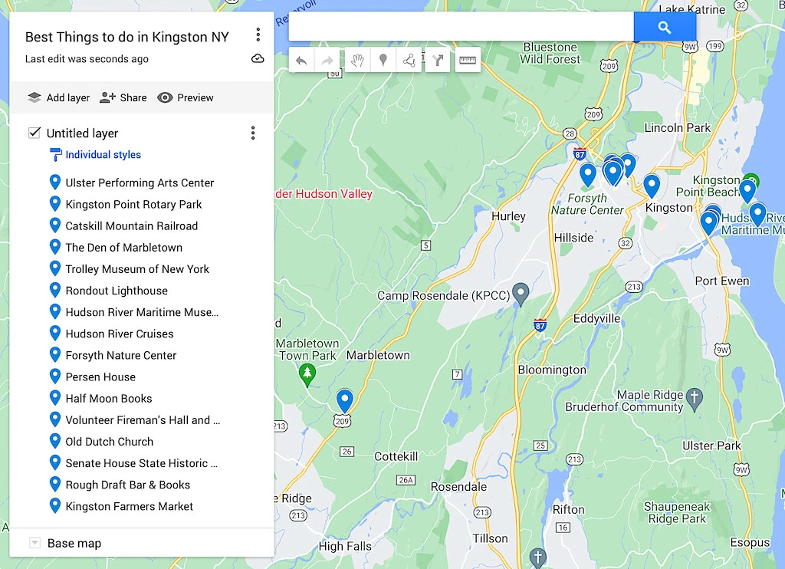This screenshot has width=785, height=569.
Task: Select Forsyth Nature Center in list
Action: click(121, 355)
